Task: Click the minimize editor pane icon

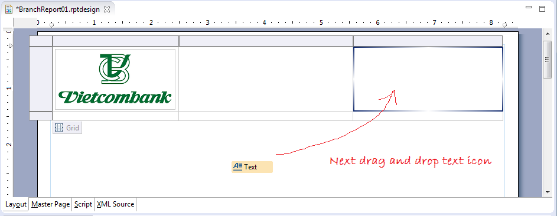Action: coord(529,7)
